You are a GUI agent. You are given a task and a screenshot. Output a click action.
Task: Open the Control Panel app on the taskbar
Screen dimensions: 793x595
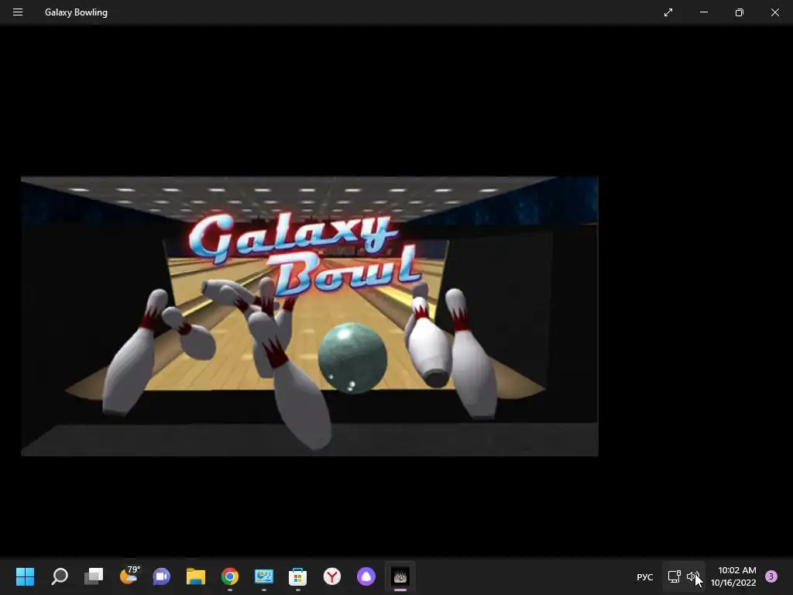[x=264, y=576]
